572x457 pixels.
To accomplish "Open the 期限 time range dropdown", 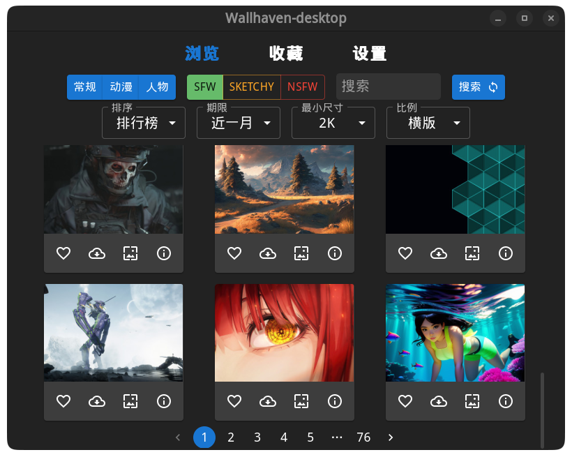I will (x=239, y=123).
